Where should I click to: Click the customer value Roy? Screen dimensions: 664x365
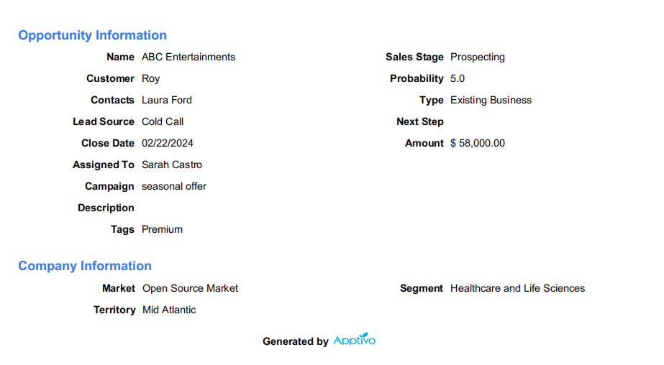click(151, 78)
